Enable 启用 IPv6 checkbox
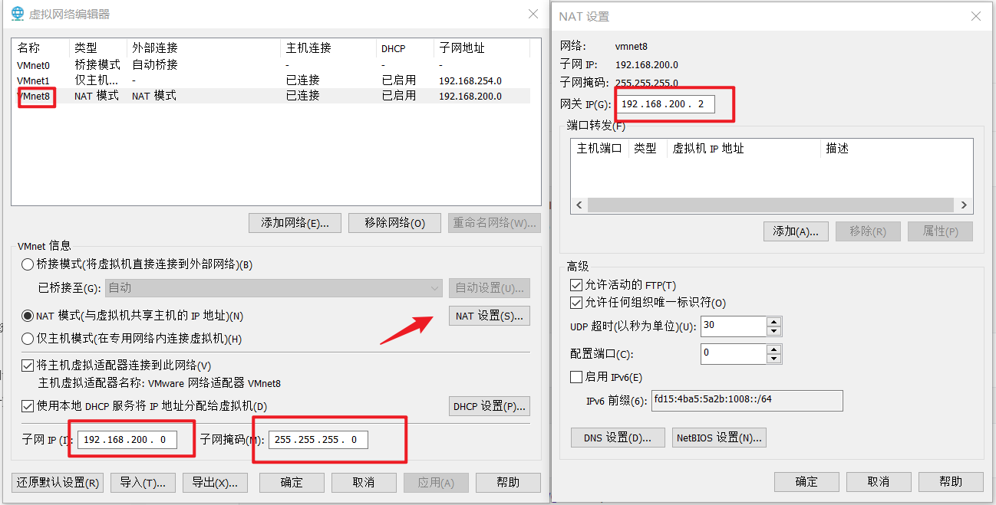 pyautogui.click(x=576, y=376)
